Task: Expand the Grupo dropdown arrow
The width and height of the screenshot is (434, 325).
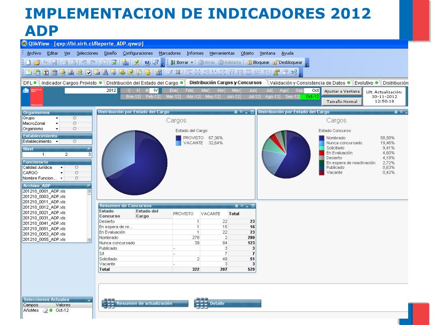Action: pos(57,118)
